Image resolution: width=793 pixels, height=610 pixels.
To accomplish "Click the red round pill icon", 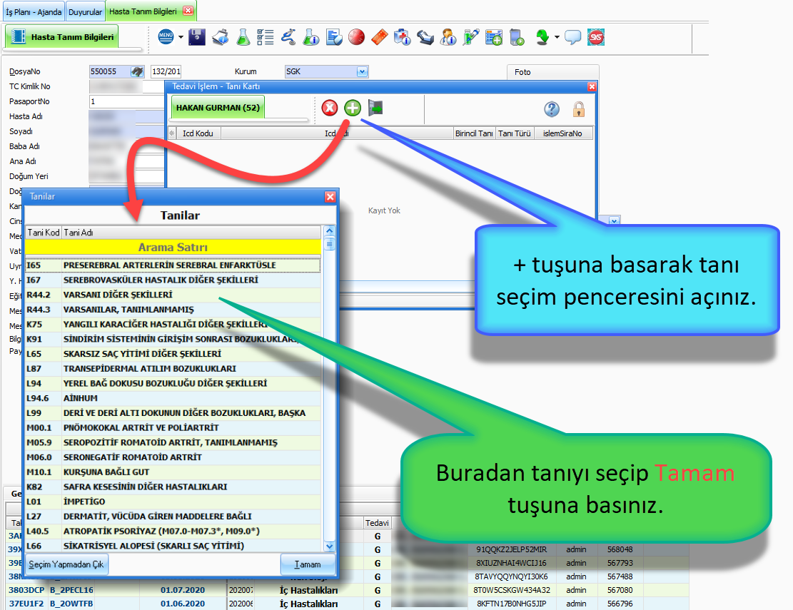I will click(x=357, y=37).
